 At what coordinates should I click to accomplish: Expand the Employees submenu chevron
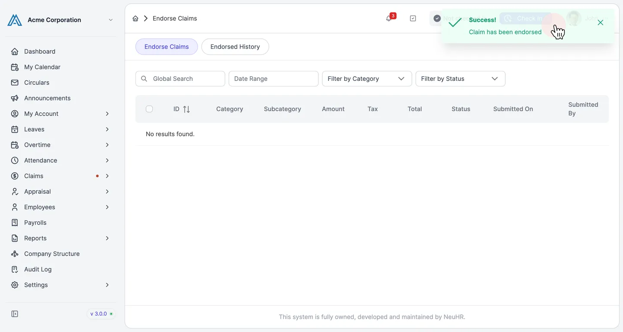(x=107, y=207)
